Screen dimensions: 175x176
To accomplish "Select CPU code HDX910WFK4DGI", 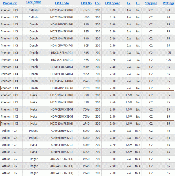I will click(x=62, y=39).
